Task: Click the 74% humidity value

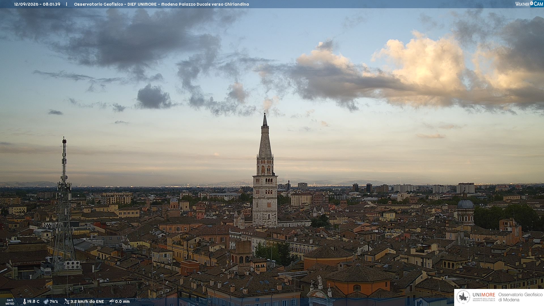Action: click(x=54, y=301)
